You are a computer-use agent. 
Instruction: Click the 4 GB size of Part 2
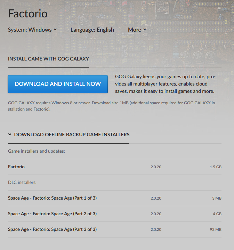(x=217, y=214)
